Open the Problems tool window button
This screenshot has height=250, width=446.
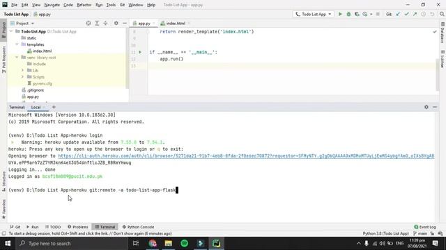tap(78, 227)
